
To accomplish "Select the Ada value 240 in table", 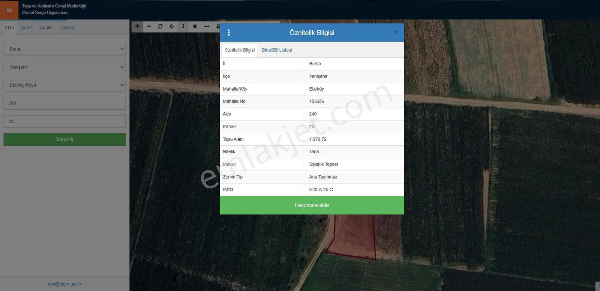I will coord(313,114).
